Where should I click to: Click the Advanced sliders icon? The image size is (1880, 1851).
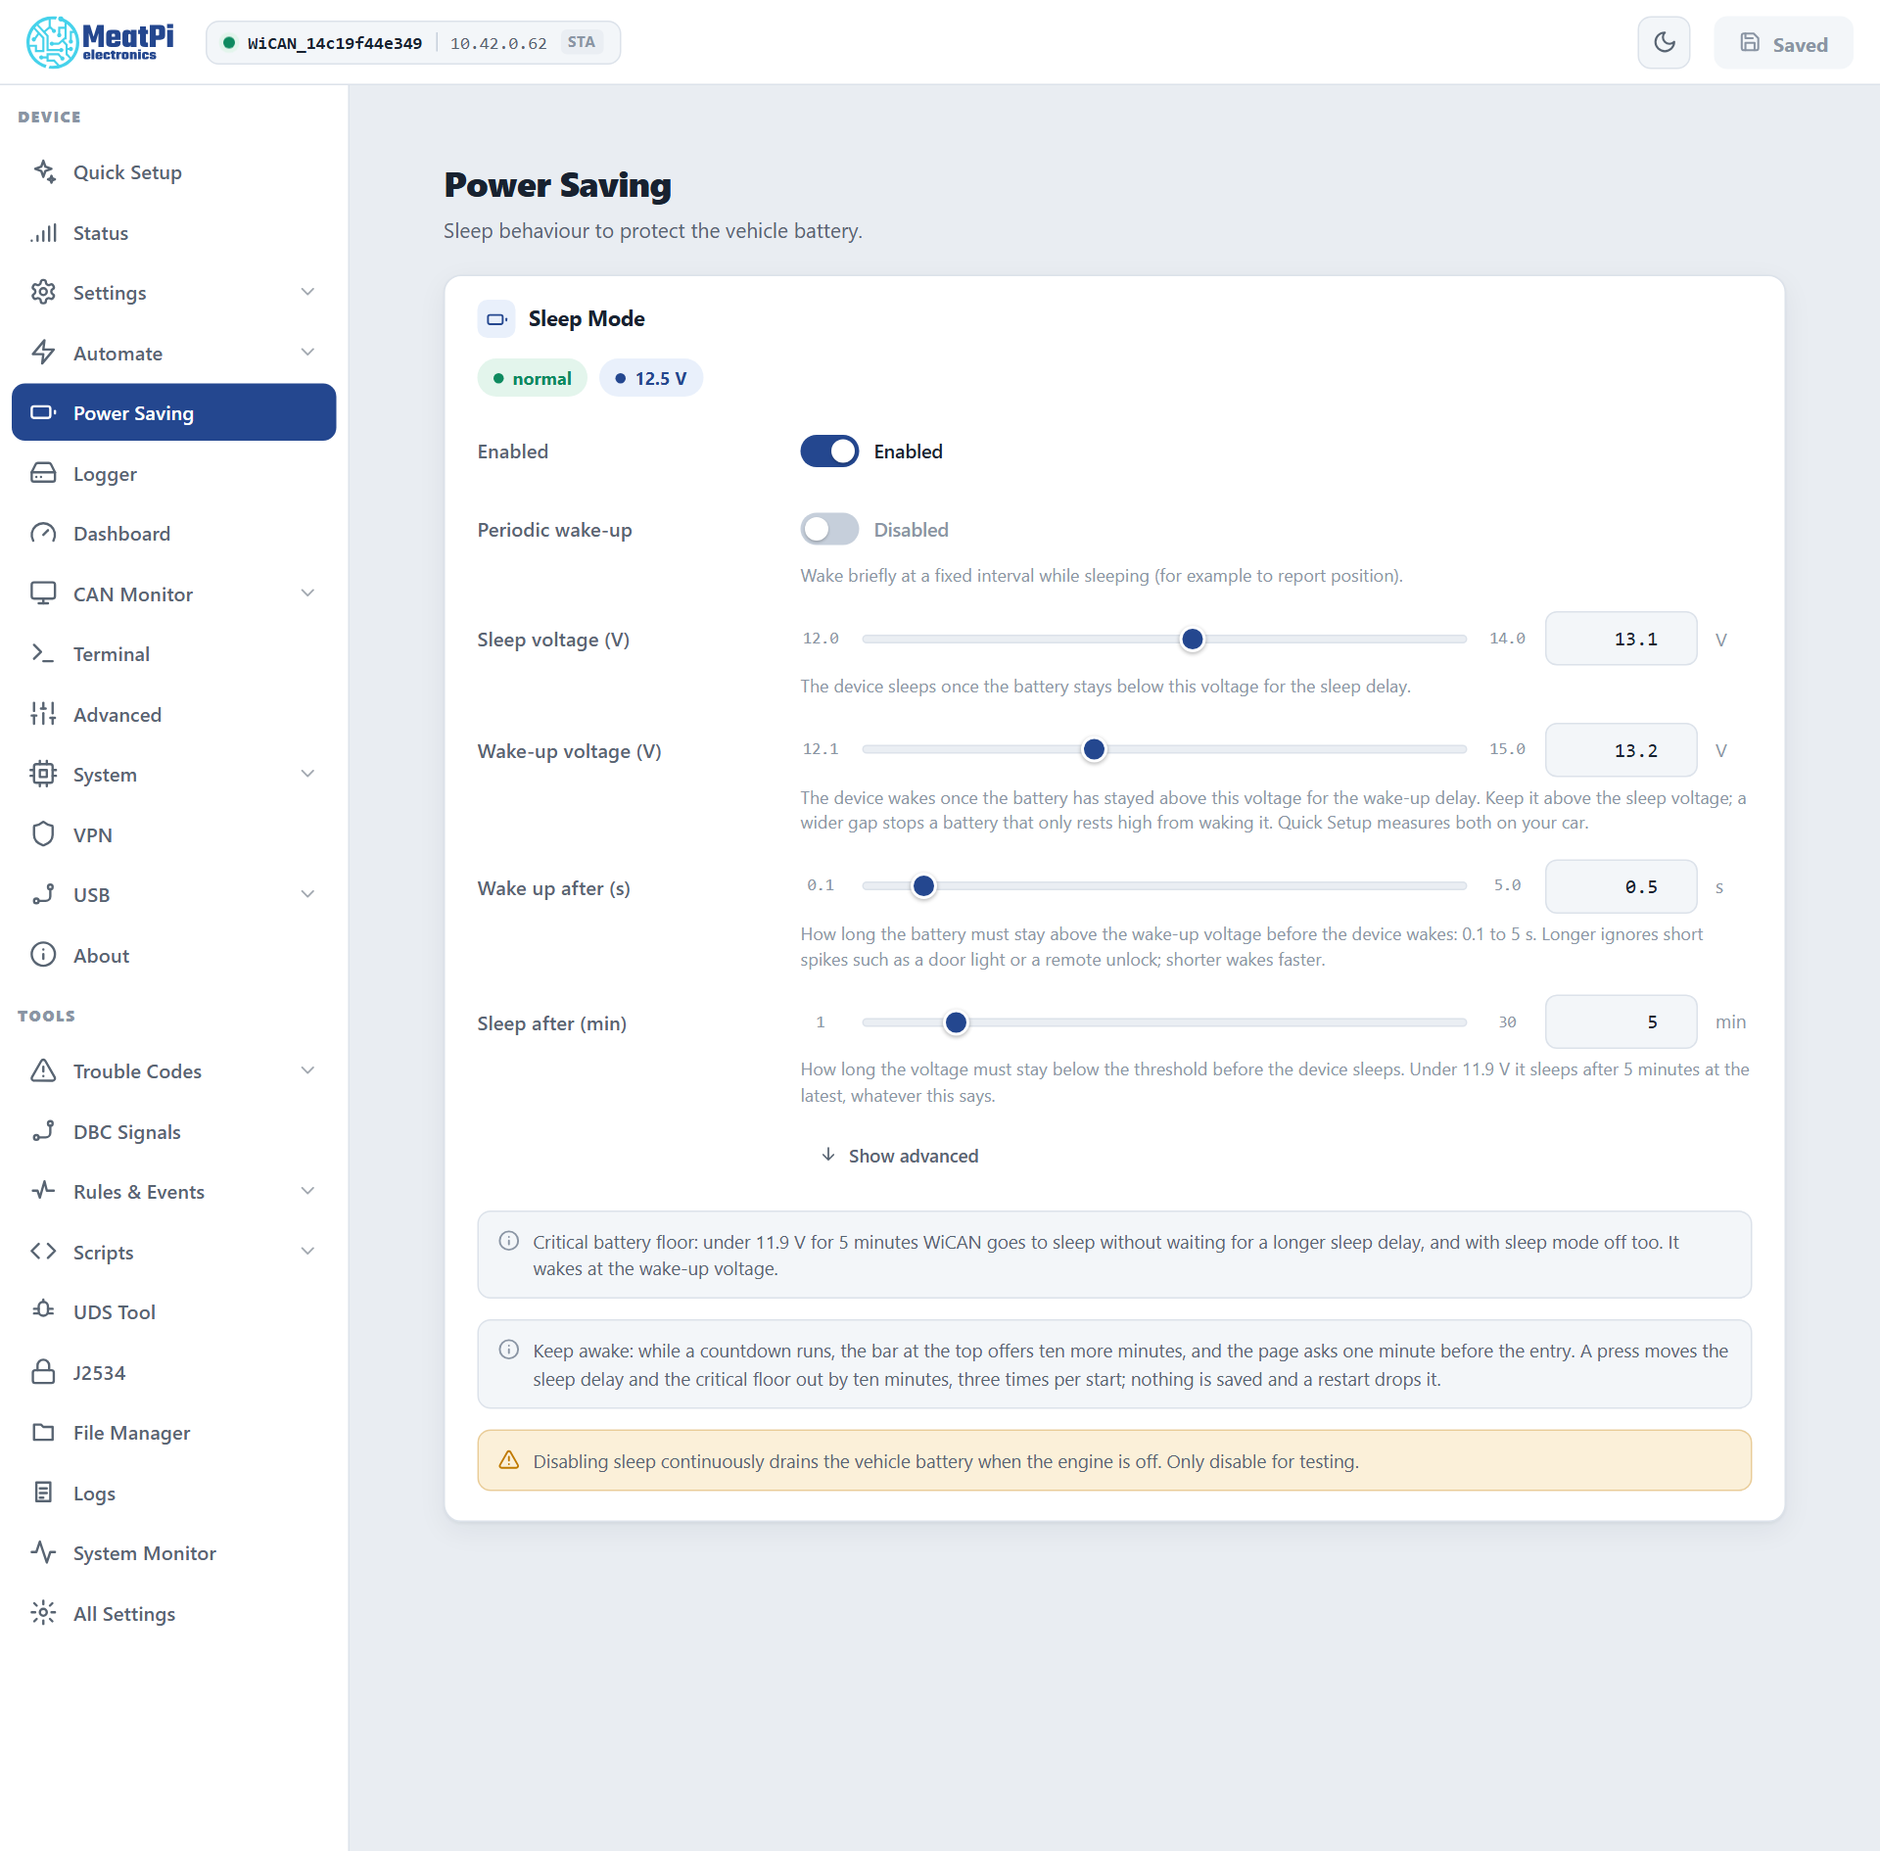[x=43, y=714]
